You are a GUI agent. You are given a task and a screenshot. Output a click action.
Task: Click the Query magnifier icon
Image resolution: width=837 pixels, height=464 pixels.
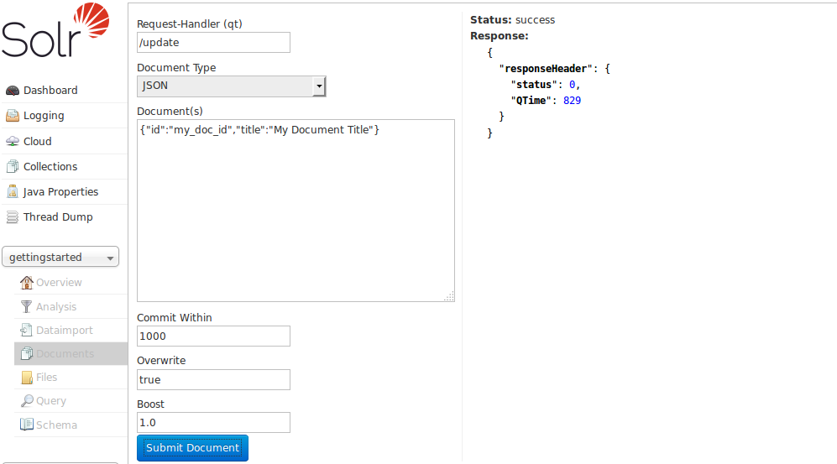click(x=27, y=401)
